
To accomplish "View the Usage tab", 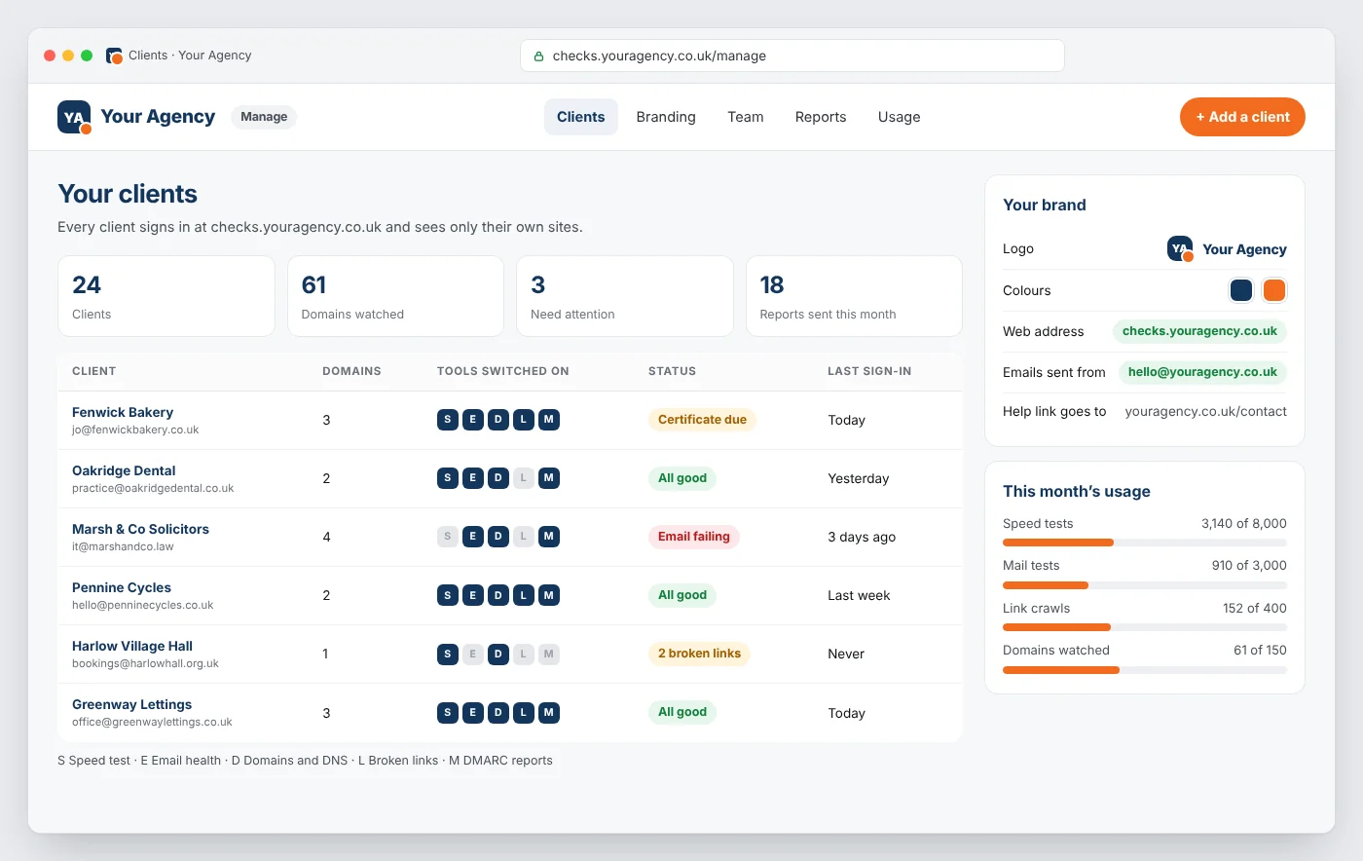I will pos(900,117).
